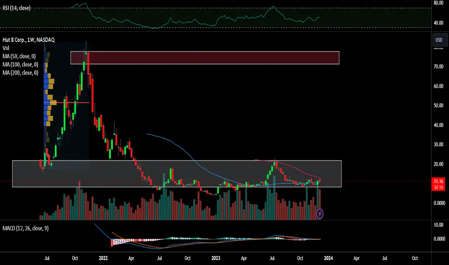This screenshot has width=449, height=265.
Task: Select the Vol indicator label
Action: coord(6,48)
